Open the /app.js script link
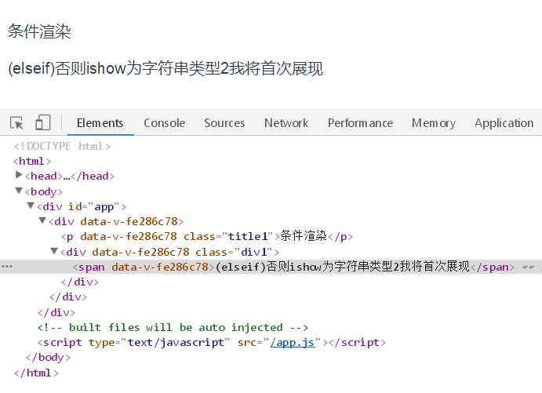Image resolution: width=542 pixels, height=393 pixels. pyautogui.click(x=293, y=343)
